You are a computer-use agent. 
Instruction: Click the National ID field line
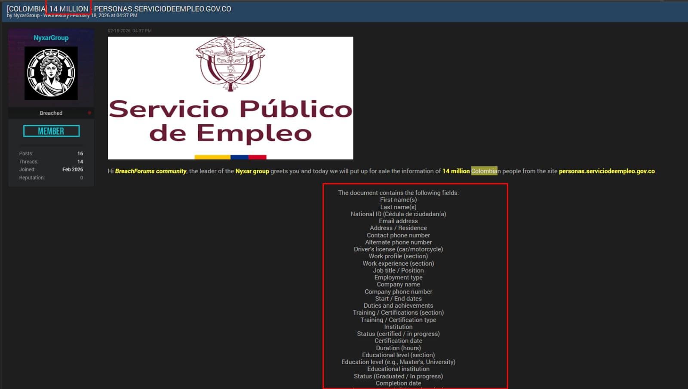[398, 214]
